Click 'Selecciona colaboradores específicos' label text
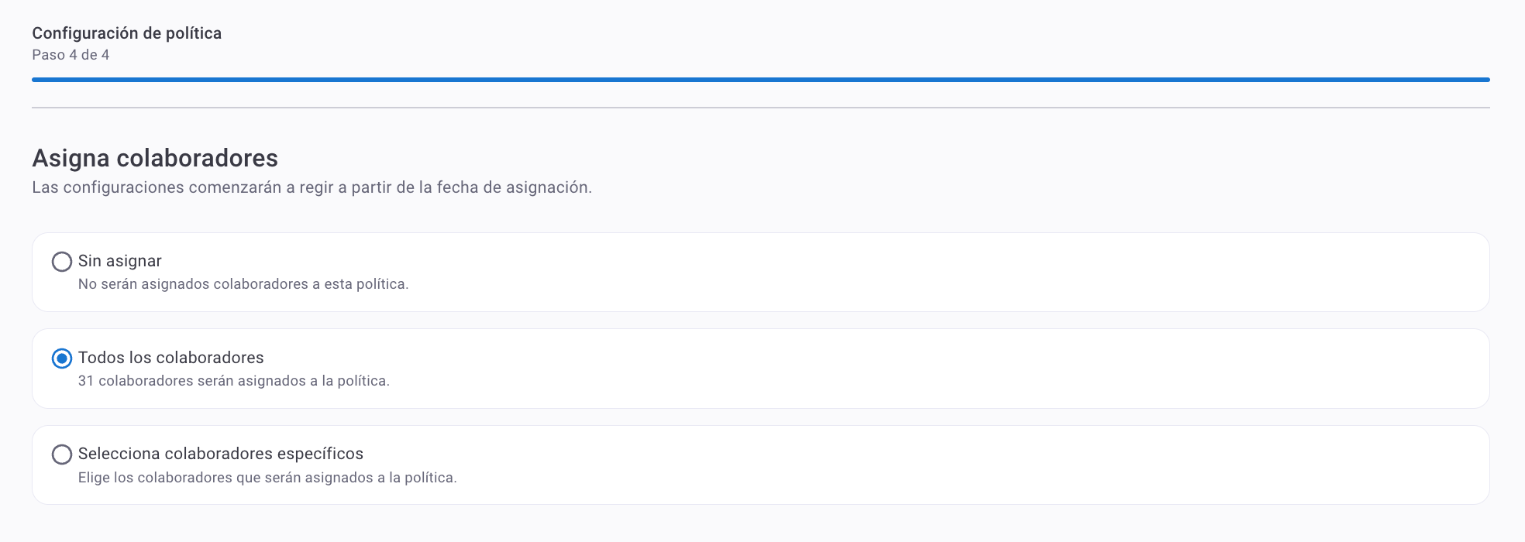Image resolution: width=1525 pixels, height=542 pixels. 221,454
